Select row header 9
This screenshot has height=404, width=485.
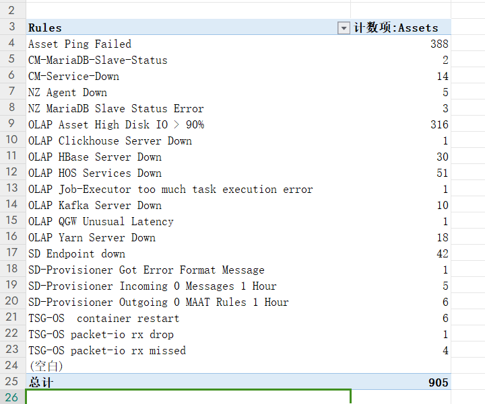[12, 124]
